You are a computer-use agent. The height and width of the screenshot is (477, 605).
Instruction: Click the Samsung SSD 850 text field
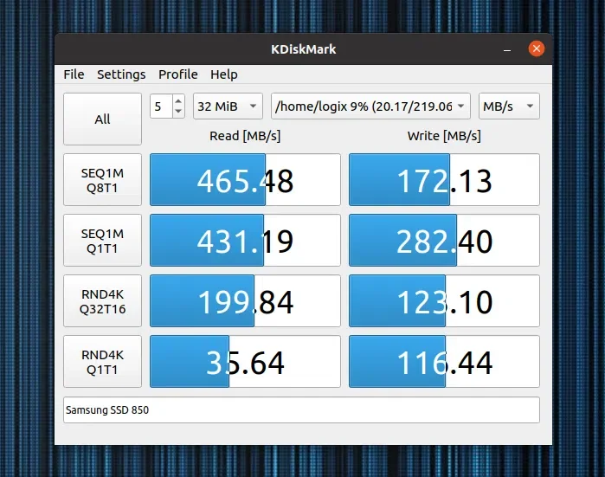301,409
